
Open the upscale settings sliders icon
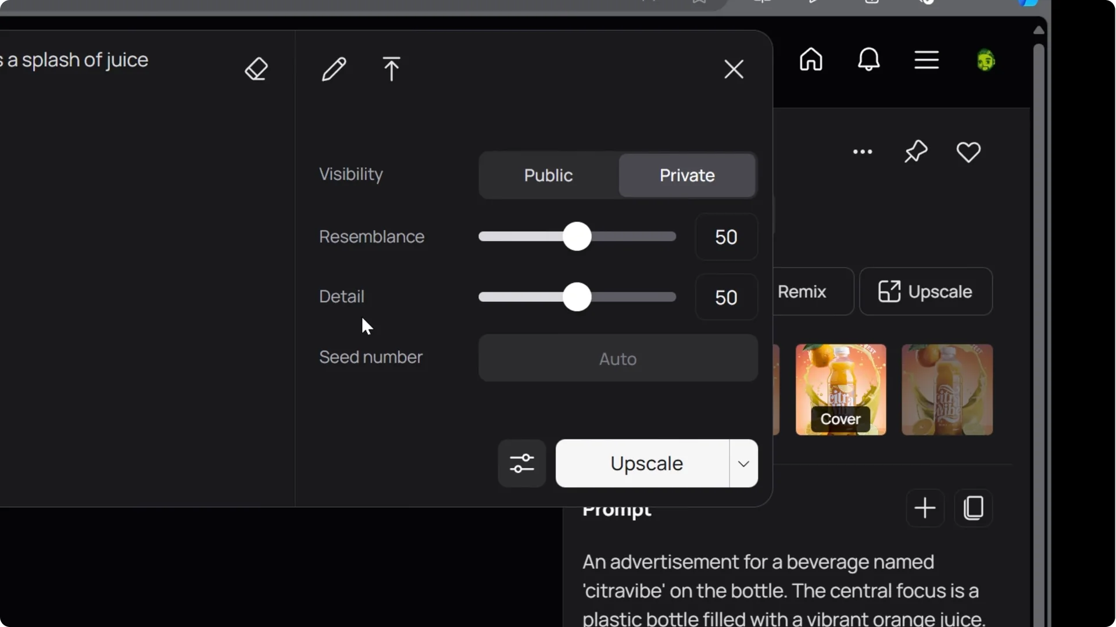521,464
